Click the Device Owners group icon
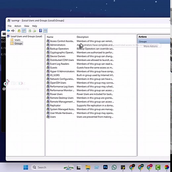The width and height of the screenshot is (172, 172). point(48,56)
